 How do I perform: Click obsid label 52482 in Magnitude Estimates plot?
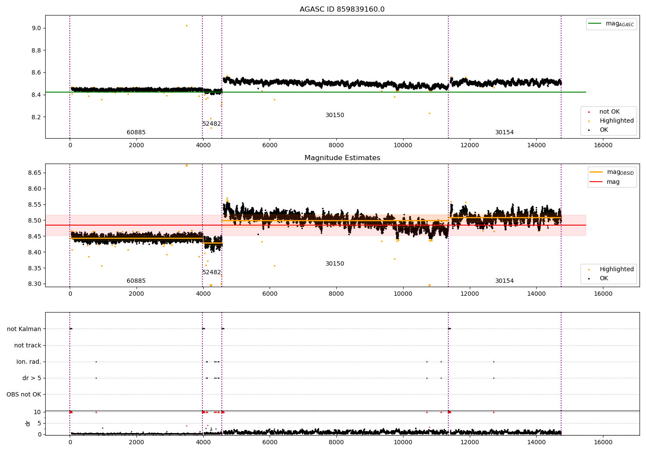[212, 272]
